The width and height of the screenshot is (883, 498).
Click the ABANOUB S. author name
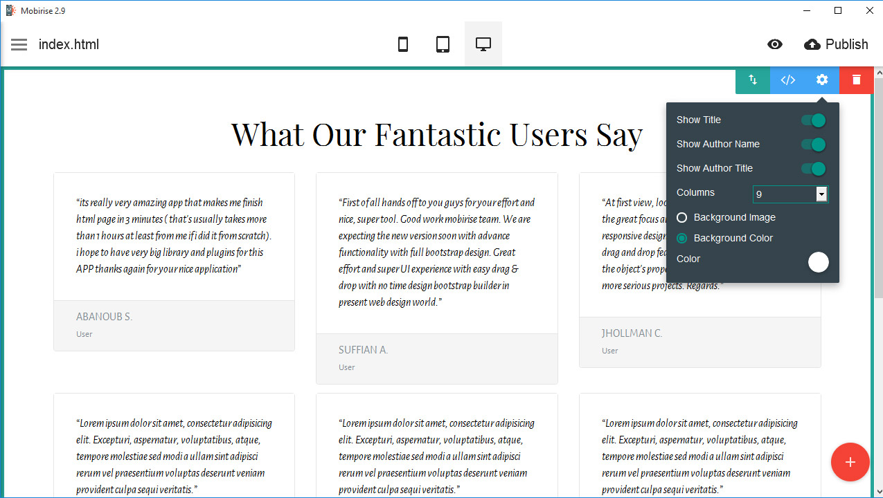pos(104,317)
